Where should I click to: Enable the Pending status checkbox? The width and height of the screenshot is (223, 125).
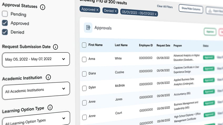point(5,14)
